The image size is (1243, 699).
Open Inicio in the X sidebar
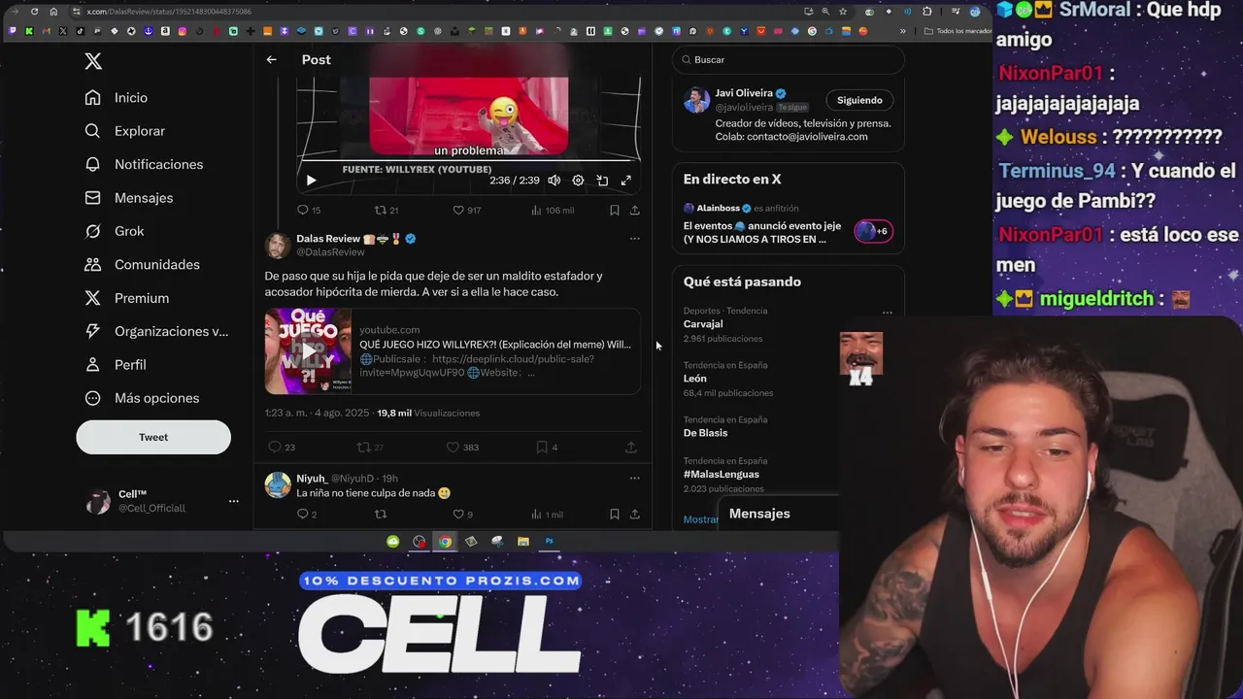point(117,97)
